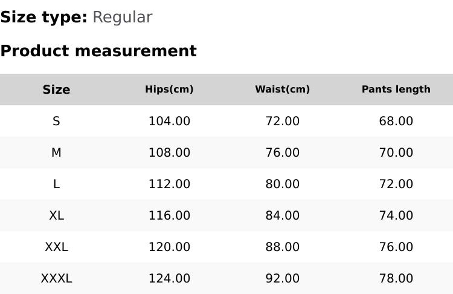Select the M size row label
This screenshot has width=453, height=294.
point(56,152)
